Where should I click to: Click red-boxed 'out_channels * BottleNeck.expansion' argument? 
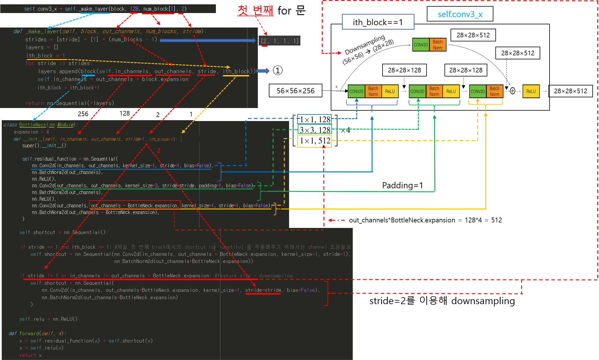135,205
